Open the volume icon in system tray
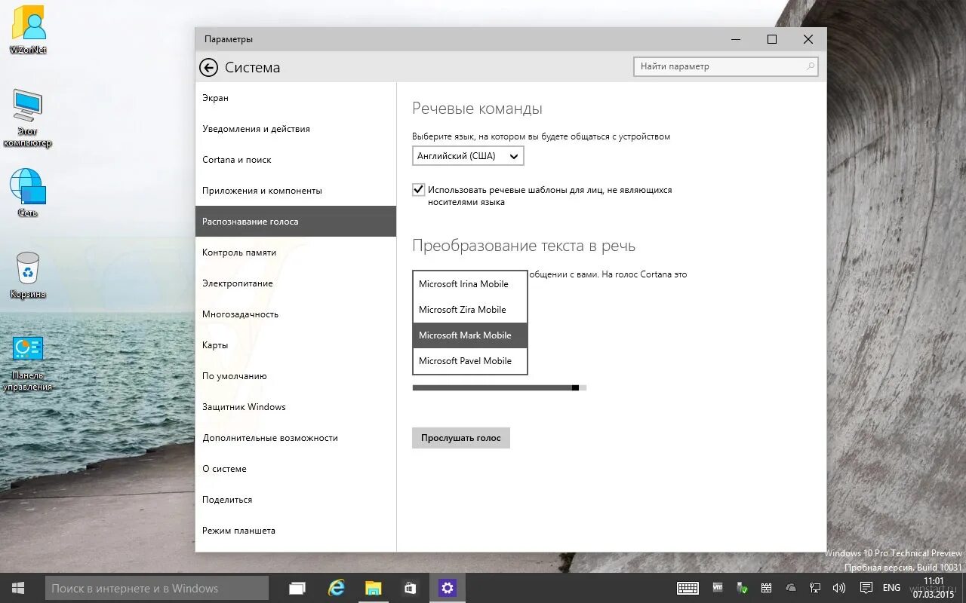The height and width of the screenshot is (603, 966). coord(839,588)
